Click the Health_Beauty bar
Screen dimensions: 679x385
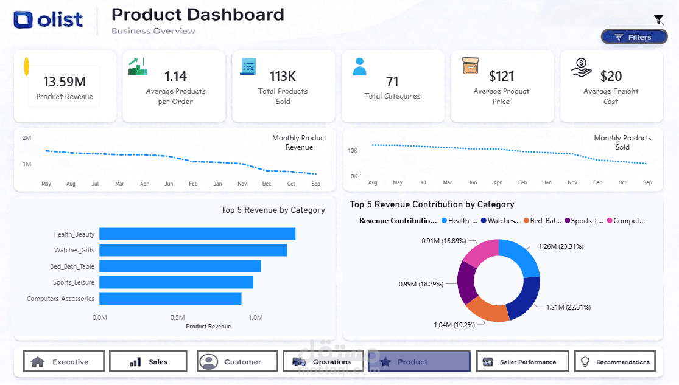pyautogui.click(x=197, y=234)
